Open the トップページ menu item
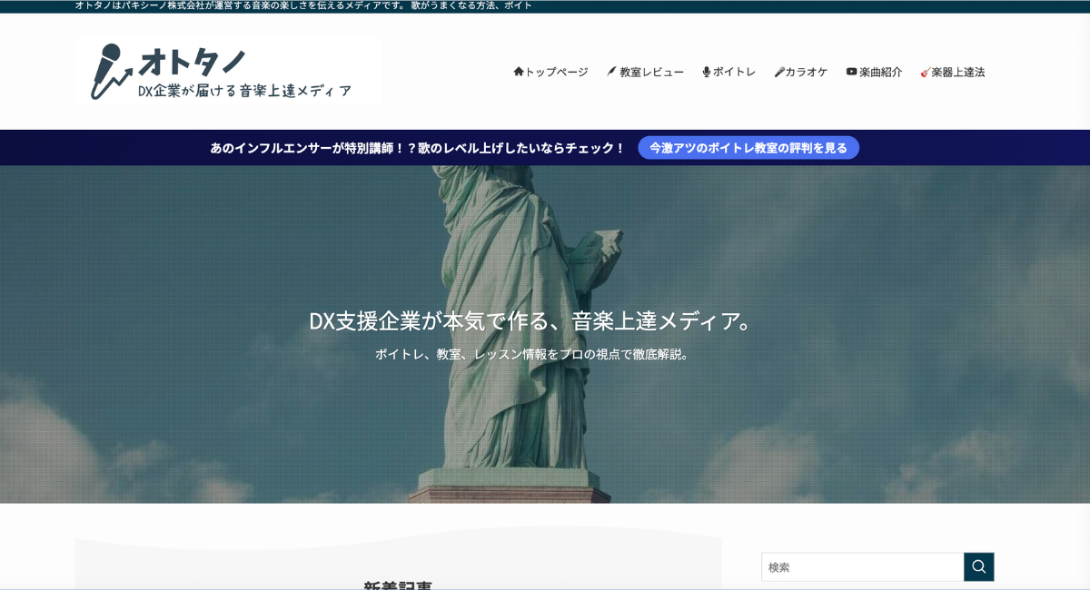The width and height of the screenshot is (1090, 590). click(557, 72)
